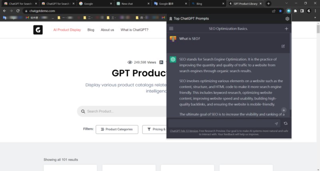Open the Blog nav link

[91, 30]
